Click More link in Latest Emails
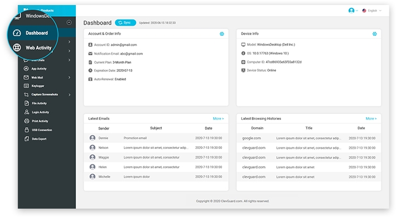This screenshot has width=396, height=217. click(x=218, y=118)
